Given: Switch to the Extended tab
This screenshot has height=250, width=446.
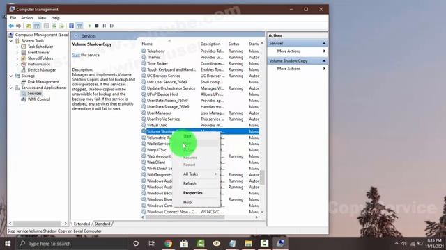Looking at the screenshot, I should [82, 224].
